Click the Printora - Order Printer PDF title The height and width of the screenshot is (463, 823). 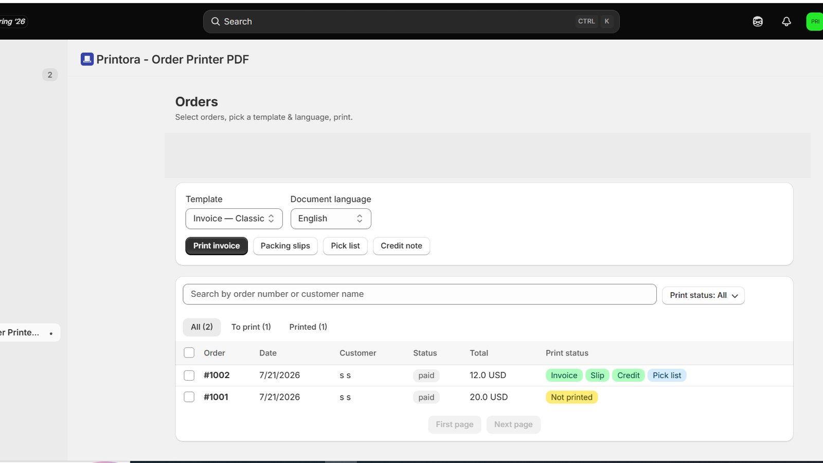pos(173,59)
